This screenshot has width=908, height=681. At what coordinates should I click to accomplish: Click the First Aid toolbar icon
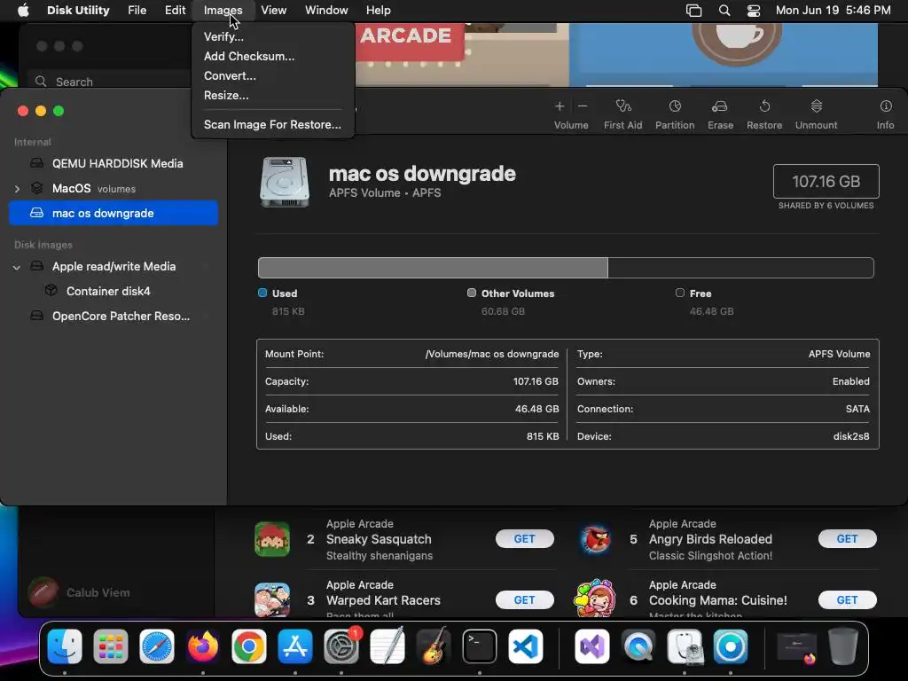click(623, 106)
